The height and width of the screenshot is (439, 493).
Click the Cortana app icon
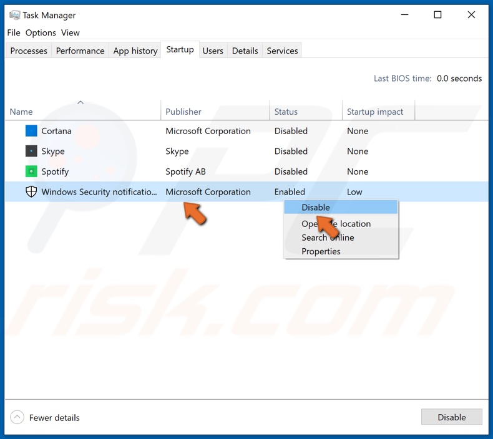pos(31,131)
